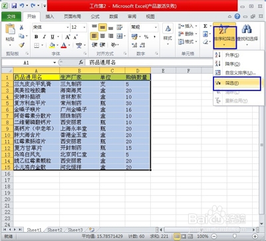Click the Excel Help question mark icon
Image resolution: width=266 pixels, height=241 pixels.
237,17
